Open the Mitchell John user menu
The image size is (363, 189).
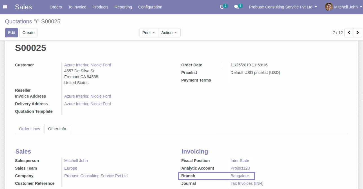coord(343,7)
